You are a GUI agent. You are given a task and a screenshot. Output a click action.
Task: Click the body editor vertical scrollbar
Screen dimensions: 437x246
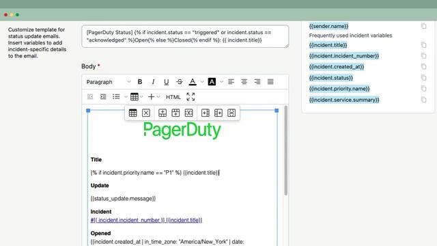coord(285,150)
